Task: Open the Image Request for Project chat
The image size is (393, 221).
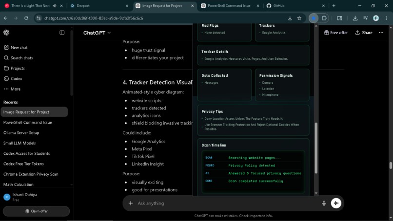Action: click(x=34, y=112)
